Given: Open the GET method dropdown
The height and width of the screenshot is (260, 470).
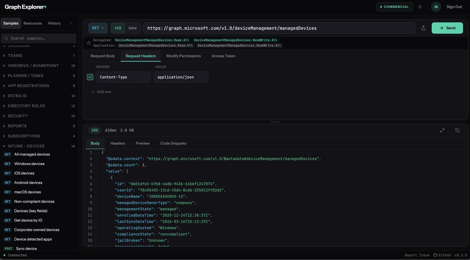Looking at the screenshot, I should click(x=98, y=28).
